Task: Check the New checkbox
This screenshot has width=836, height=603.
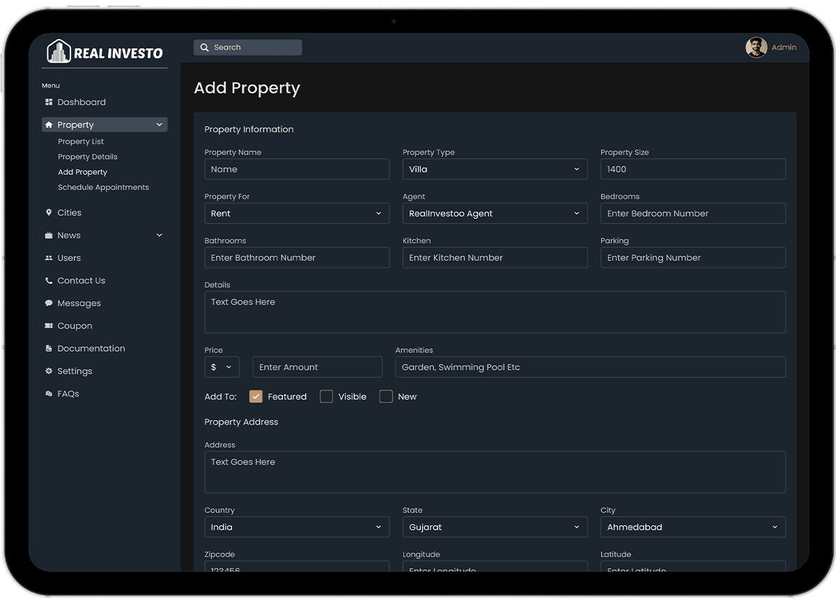Action: (x=386, y=397)
